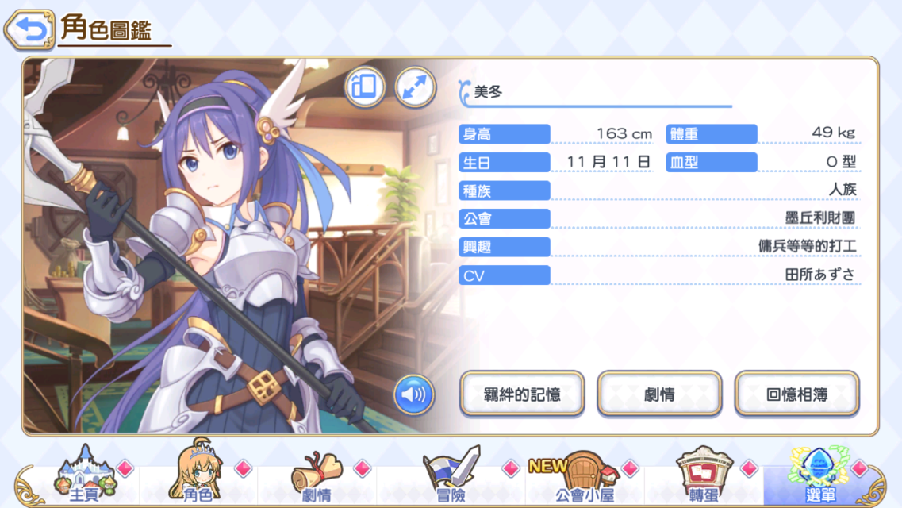The image size is (902, 508).
Task: Open 劇情 button in character panel
Action: pyautogui.click(x=659, y=394)
